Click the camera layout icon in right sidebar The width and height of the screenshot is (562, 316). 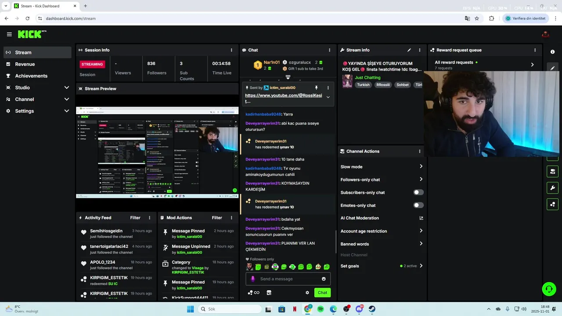552,171
